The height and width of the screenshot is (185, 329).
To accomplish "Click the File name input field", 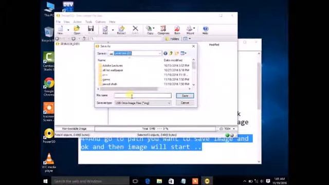I will (x=143, y=96).
